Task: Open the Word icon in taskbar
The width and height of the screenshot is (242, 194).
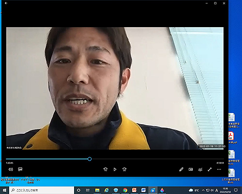Action: pyautogui.click(x=143, y=190)
